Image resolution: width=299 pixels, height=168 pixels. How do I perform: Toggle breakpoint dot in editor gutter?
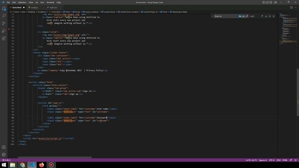9,29
